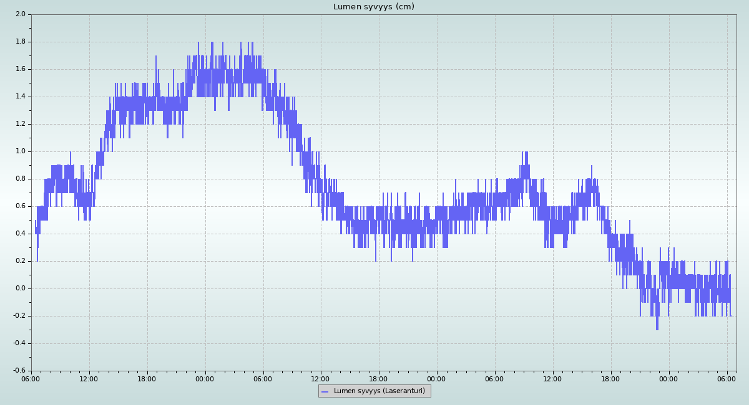Click the 1.2 y-axis tick label
Viewport: 749px width, 405px height.
(x=20, y=124)
